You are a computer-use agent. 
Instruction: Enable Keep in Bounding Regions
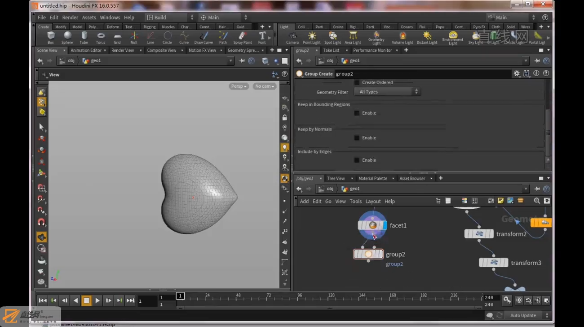pyautogui.click(x=357, y=113)
